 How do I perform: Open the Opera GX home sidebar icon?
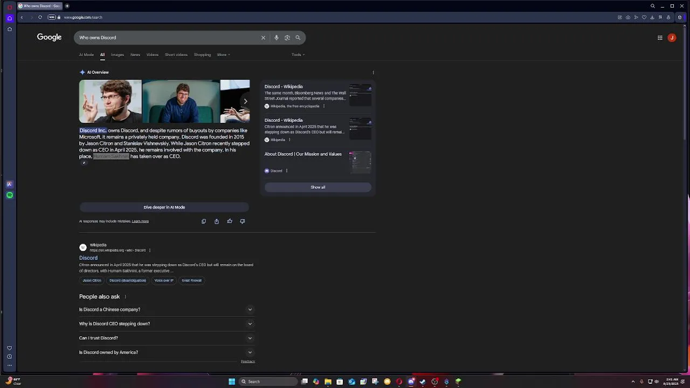coord(10,18)
